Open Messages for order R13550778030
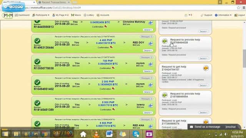The width and height of the screenshot is (246, 138). [146, 58]
